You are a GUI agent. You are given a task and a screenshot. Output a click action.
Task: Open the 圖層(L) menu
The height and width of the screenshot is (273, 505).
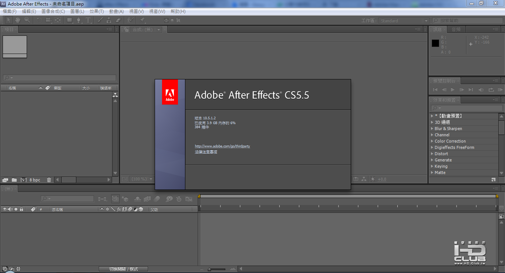(x=77, y=11)
